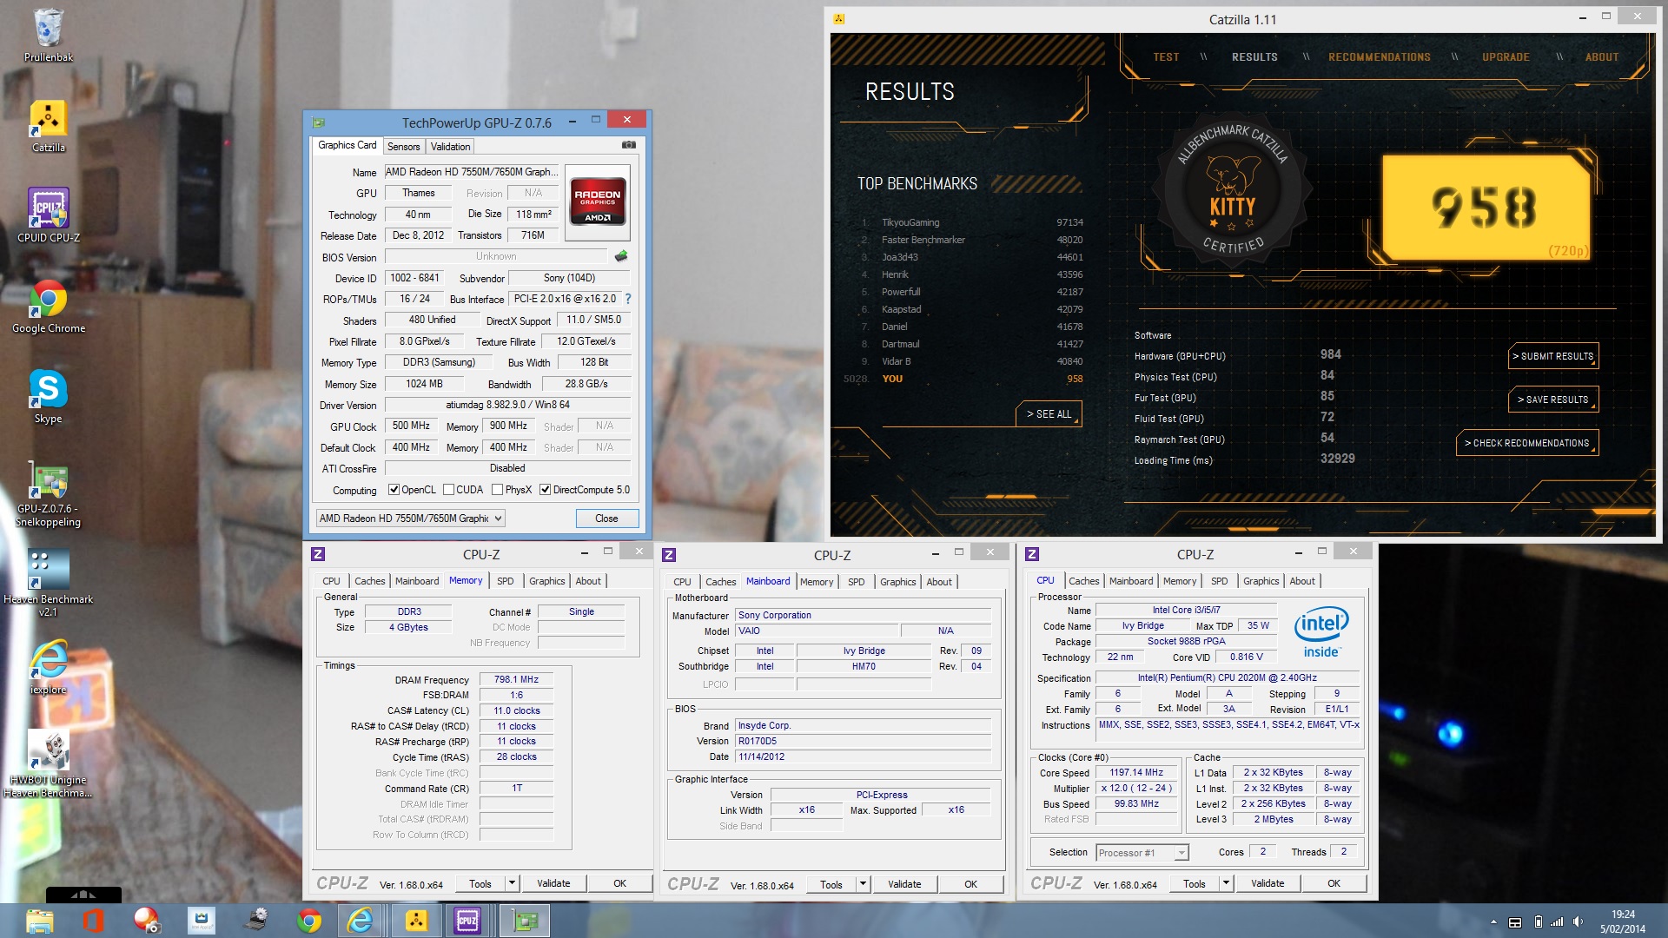The width and height of the screenshot is (1668, 938).
Task: Click the Core Speed 1197.14 MHz value
Action: 1135,772
